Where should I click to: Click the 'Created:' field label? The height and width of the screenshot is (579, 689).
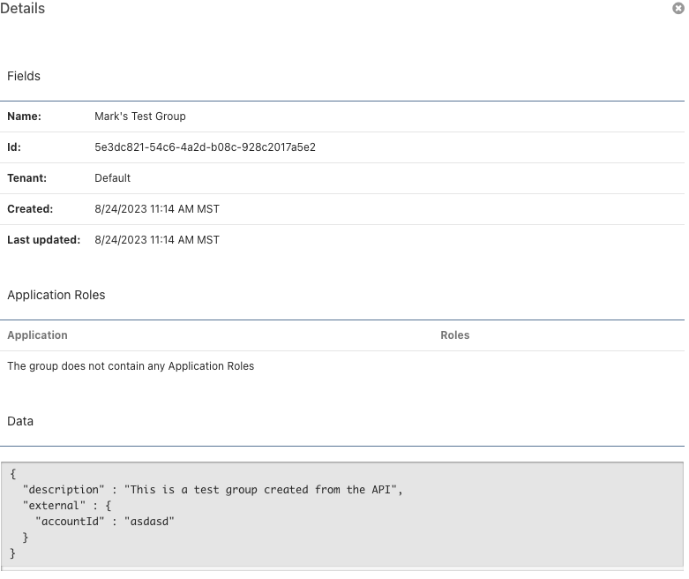[30, 209]
